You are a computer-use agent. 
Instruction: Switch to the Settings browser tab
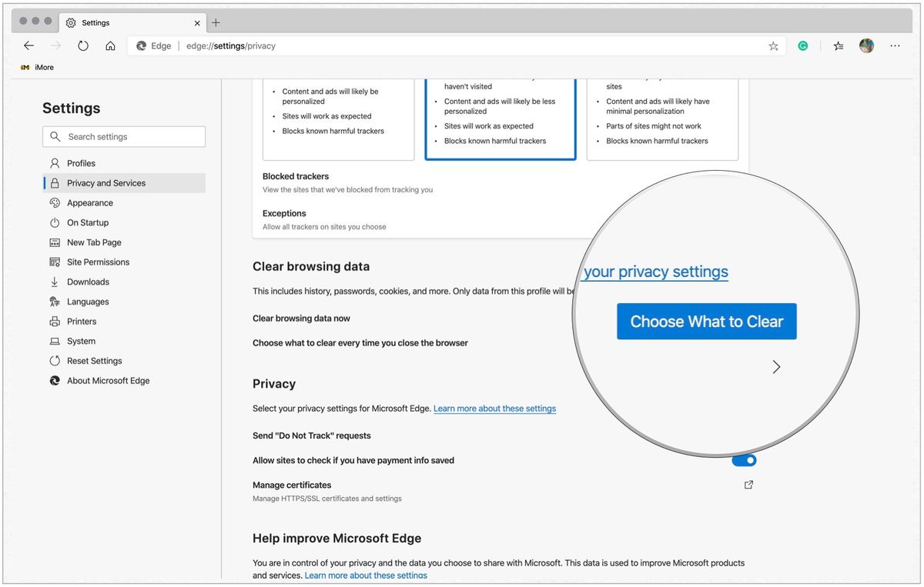pyautogui.click(x=96, y=22)
